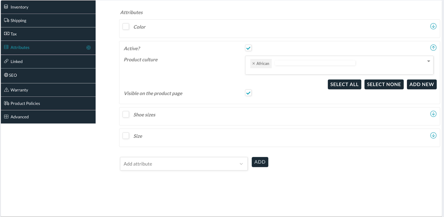Tick the Shoe sizes checkbox
444x217 pixels.
coord(126,114)
